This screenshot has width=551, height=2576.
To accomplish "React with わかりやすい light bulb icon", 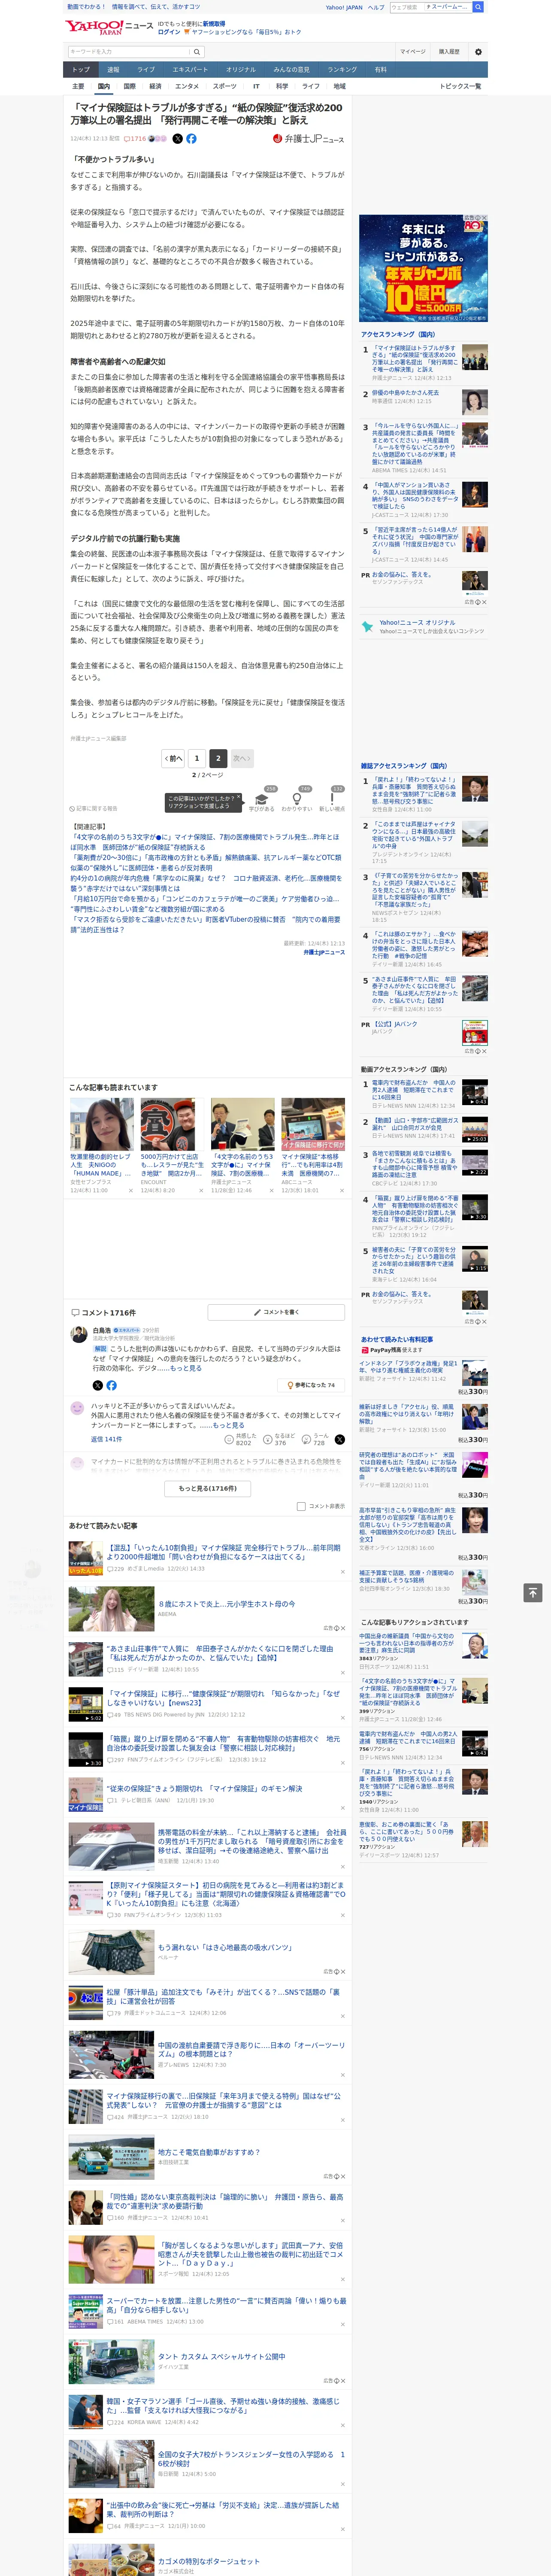I will click(x=297, y=798).
